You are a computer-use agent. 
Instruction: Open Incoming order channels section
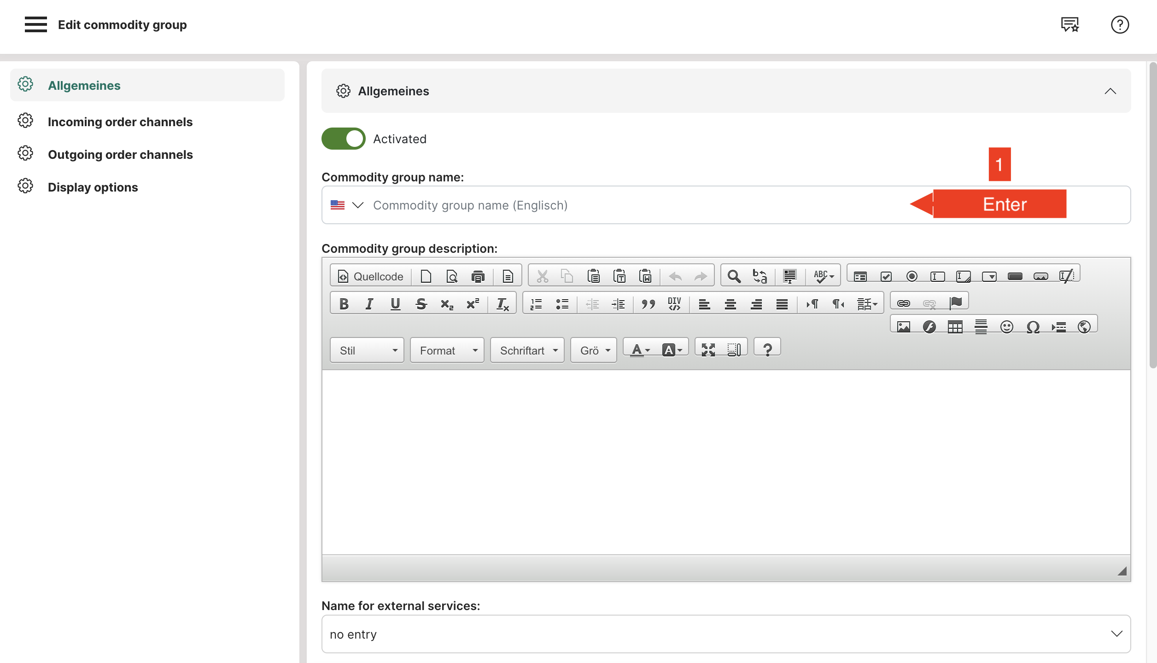click(x=120, y=122)
